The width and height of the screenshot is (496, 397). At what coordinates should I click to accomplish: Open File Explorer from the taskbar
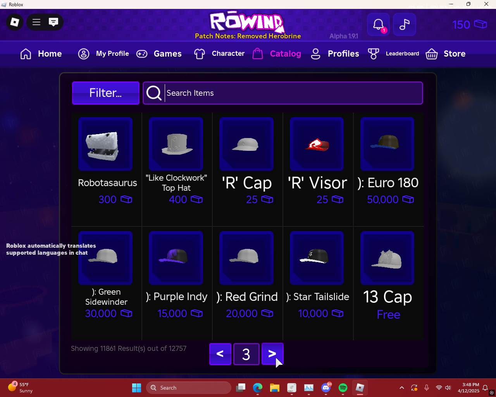(275, 388)
